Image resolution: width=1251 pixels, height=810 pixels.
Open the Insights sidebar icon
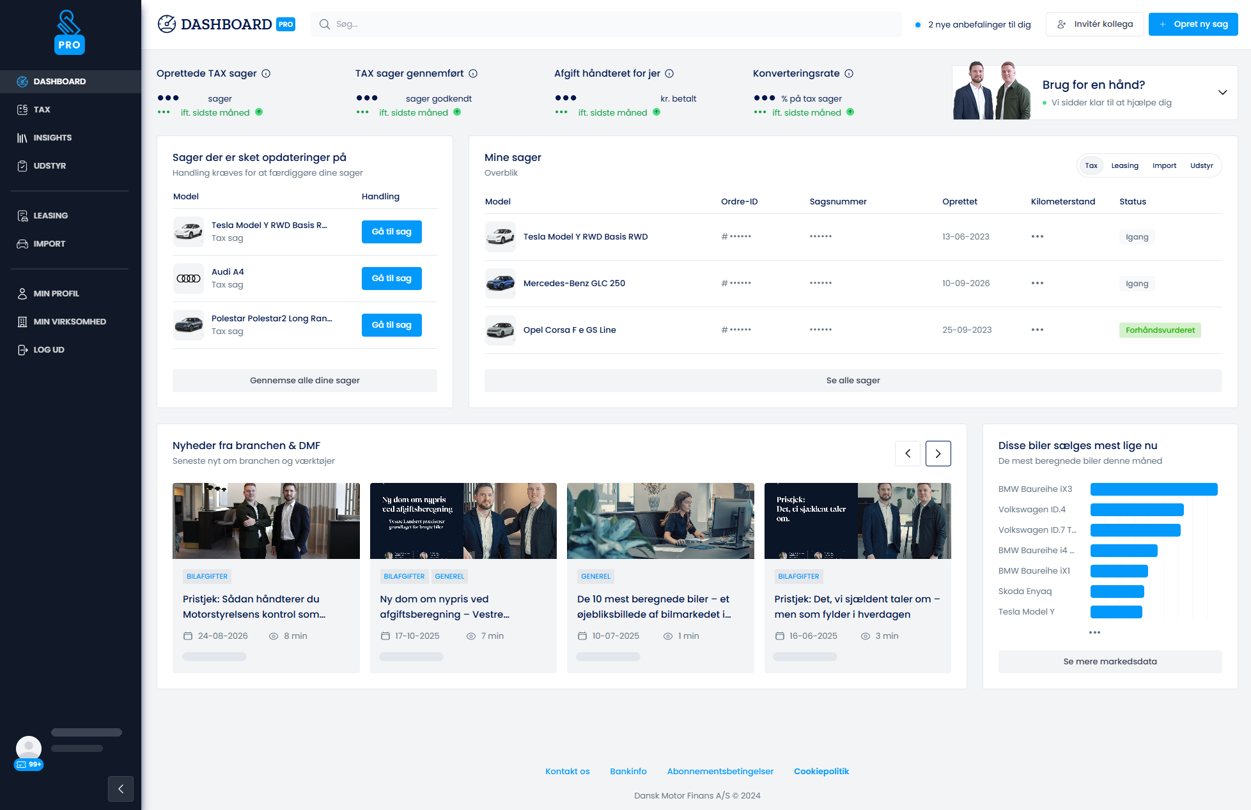click(22, 138)
